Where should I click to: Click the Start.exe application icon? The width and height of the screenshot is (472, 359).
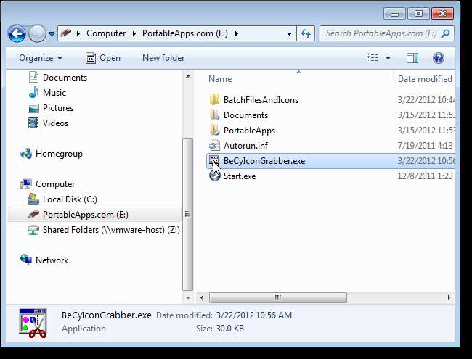click(214, 176)
